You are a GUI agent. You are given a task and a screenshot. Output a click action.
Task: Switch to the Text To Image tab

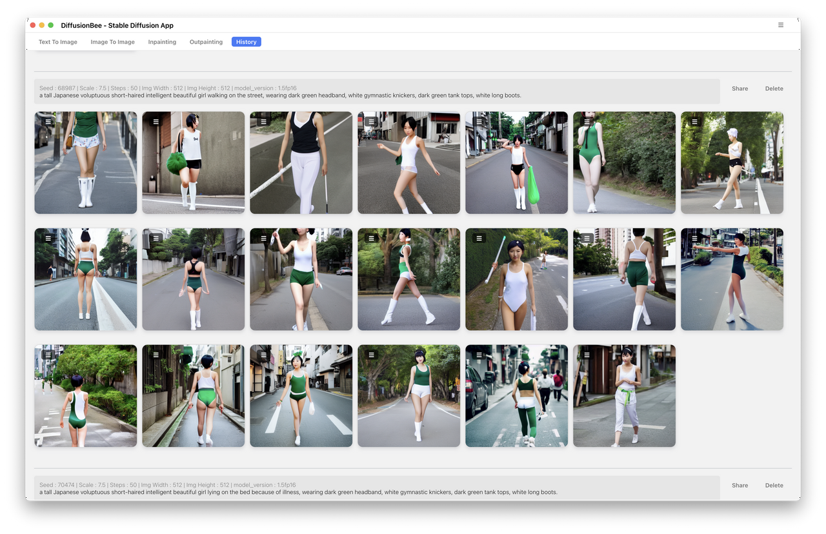click(x=58, y=42)
